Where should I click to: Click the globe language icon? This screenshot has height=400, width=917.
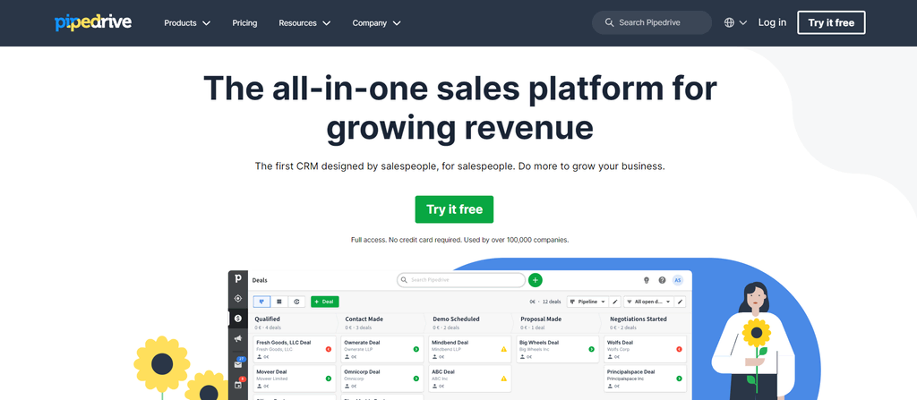(x=729, y=22)
